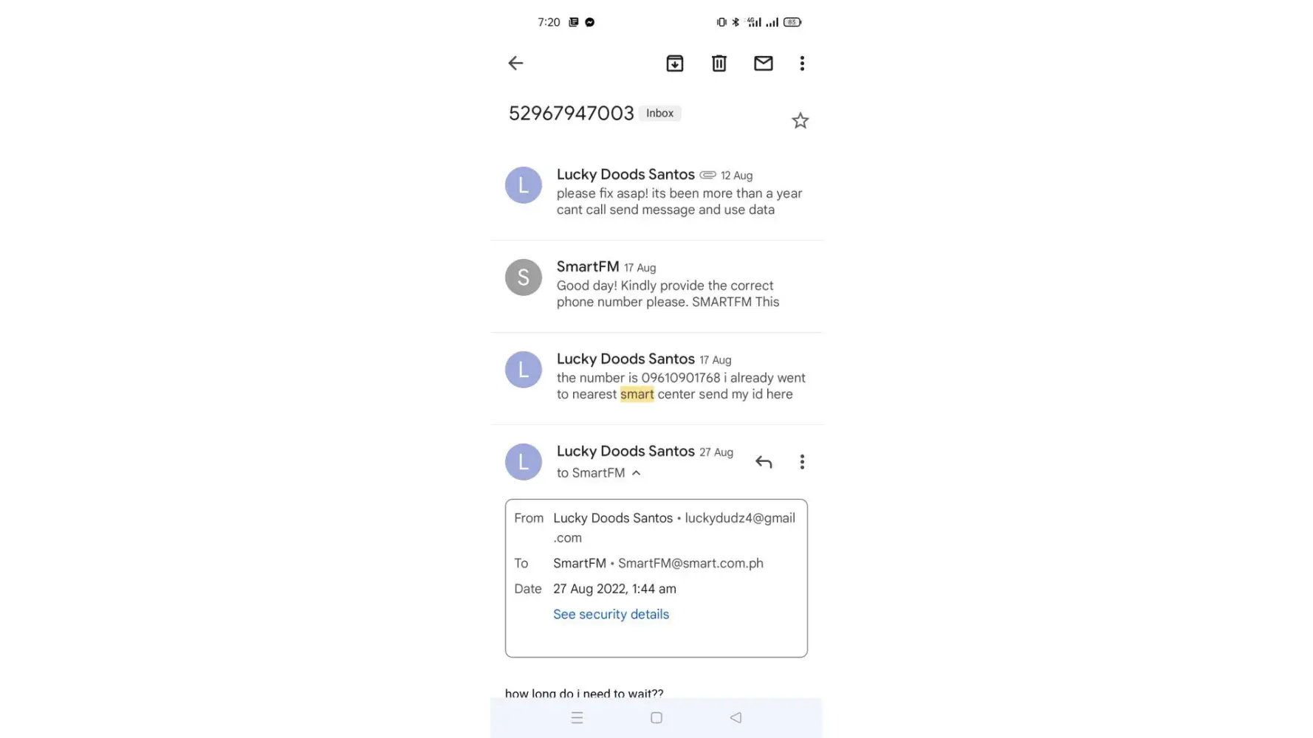Select the SmartFM@smart.com.ph recipient address
This screenshot has width=1313, height=738.
[x=690, y=563]
